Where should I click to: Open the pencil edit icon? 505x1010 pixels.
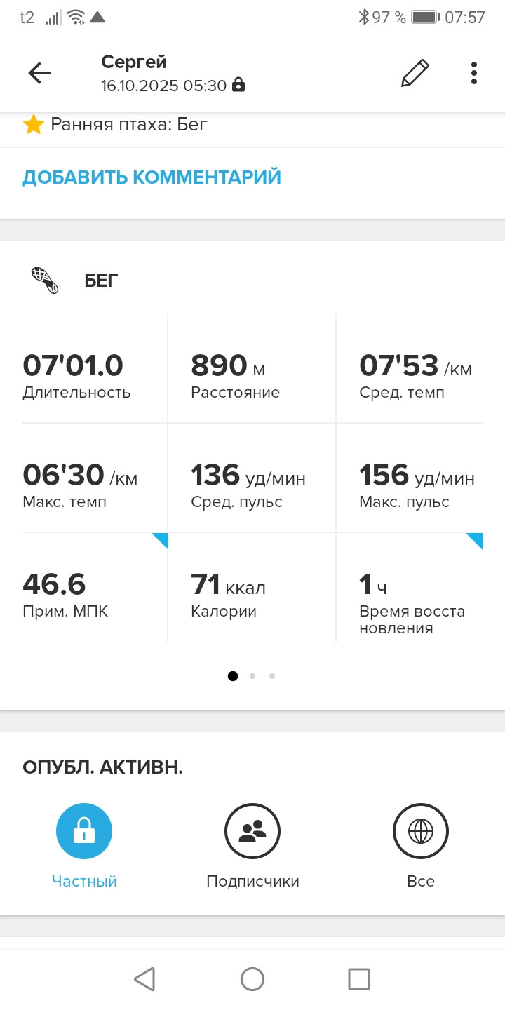(415, 73)
